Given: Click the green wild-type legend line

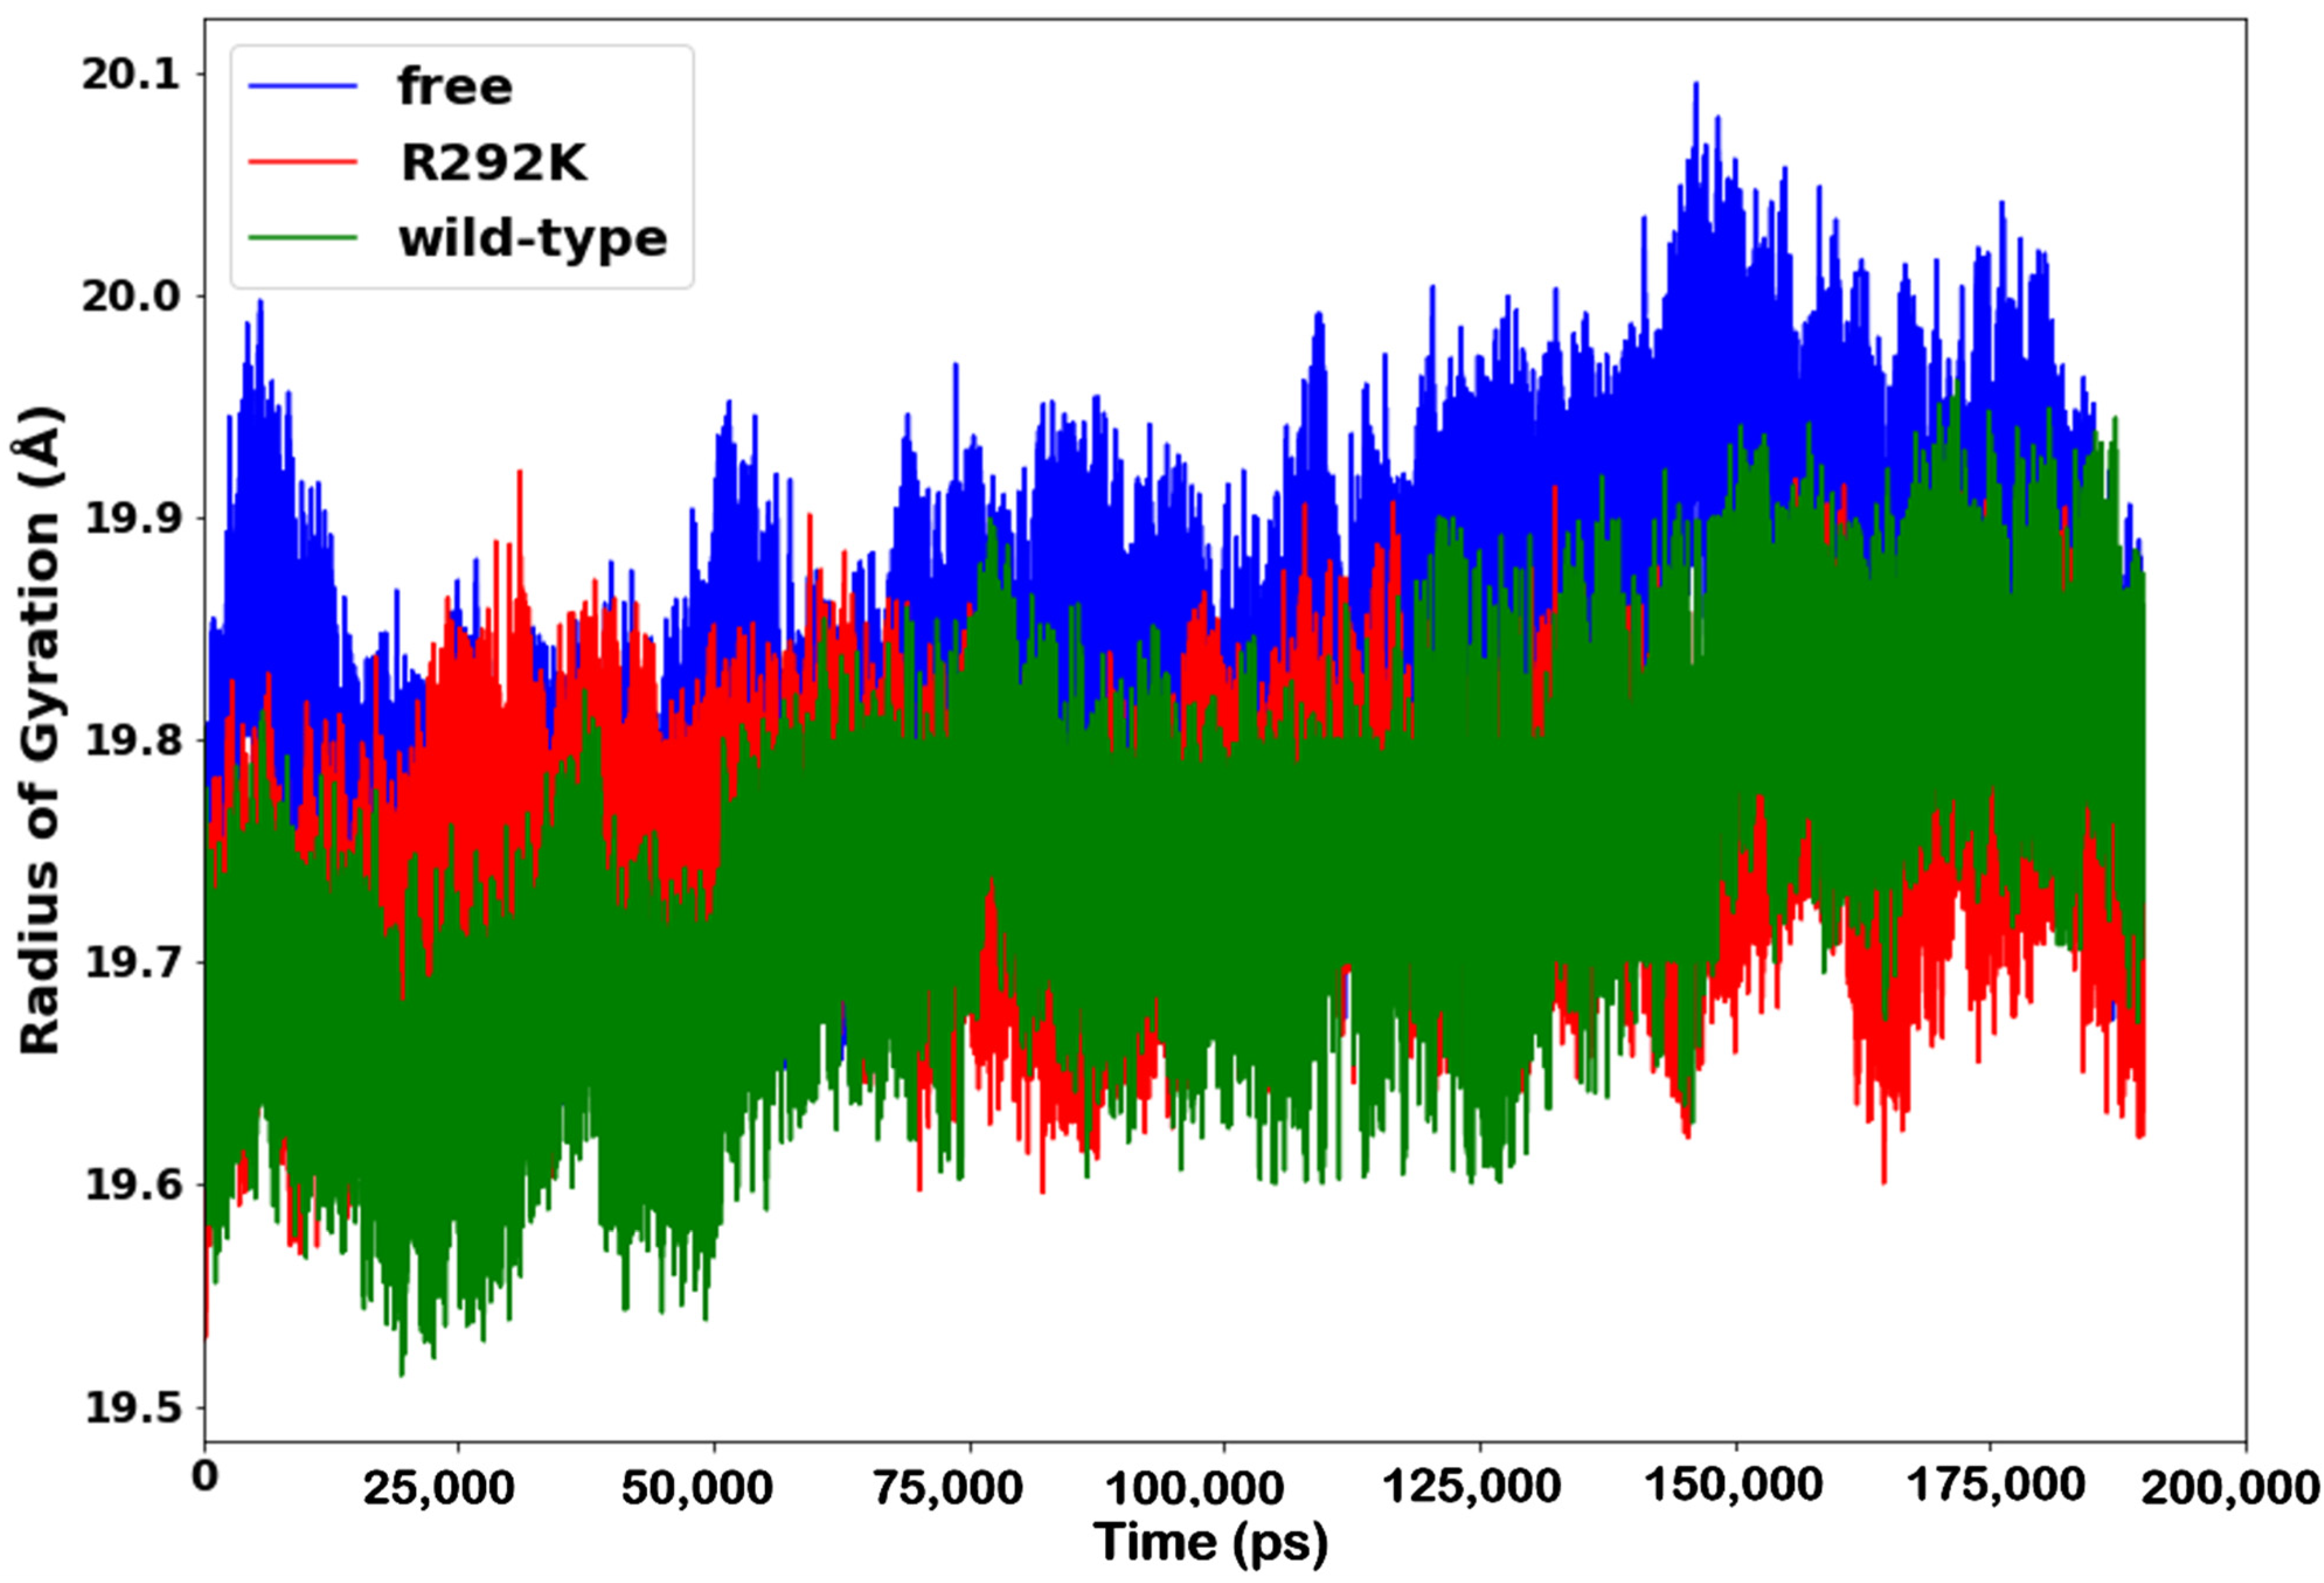Looking at the screenshot, I should coord(302,238).
